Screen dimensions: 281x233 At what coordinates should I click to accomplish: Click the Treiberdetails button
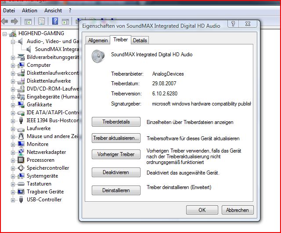point(116,122)
